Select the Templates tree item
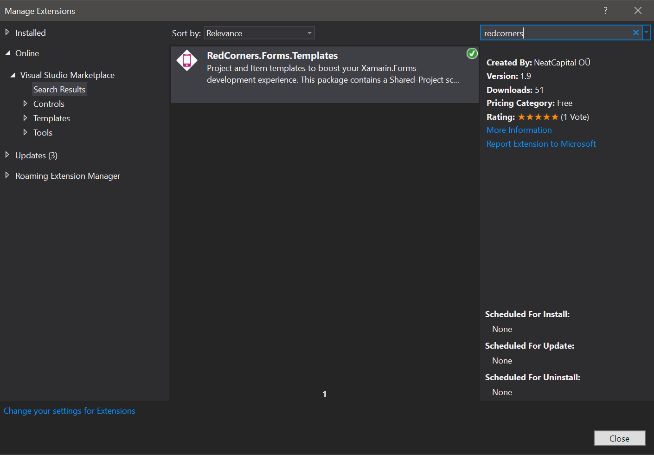Image resolution: width=654 pixels, height=455 pixels. 51,118
